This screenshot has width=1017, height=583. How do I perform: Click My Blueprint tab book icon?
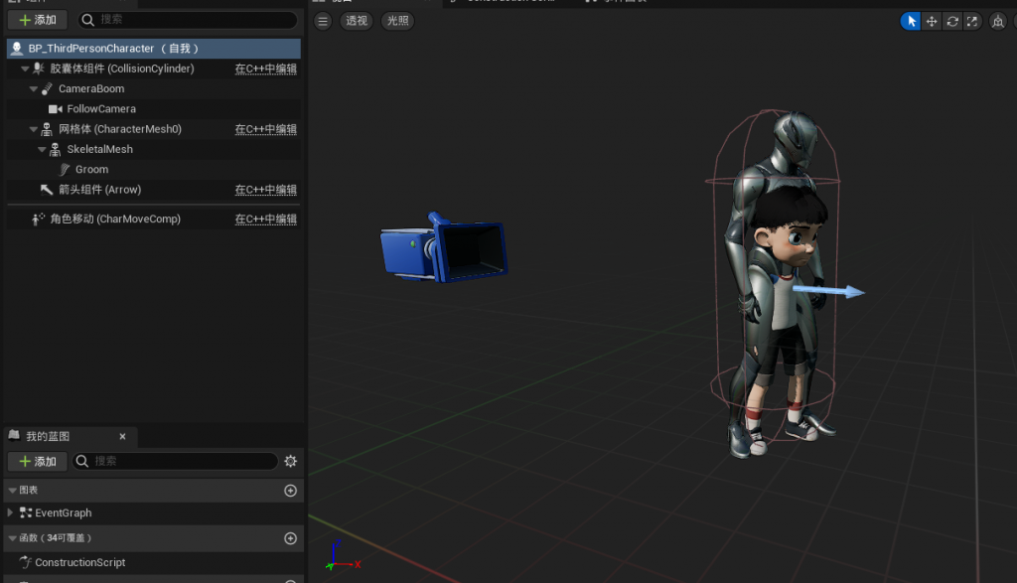14,436
